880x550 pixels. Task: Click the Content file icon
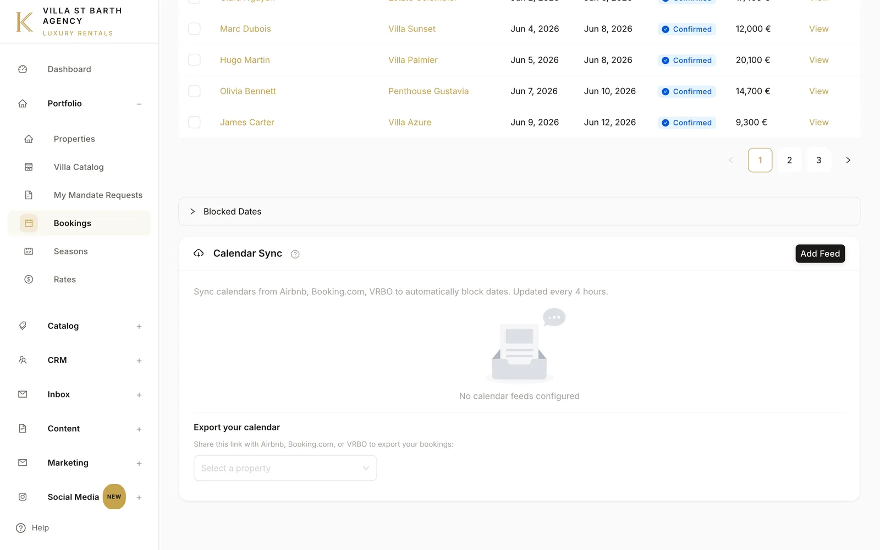tap(23, 428)
